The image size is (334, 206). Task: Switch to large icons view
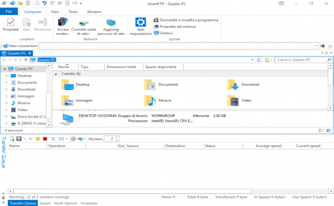(x=329, y=130)
